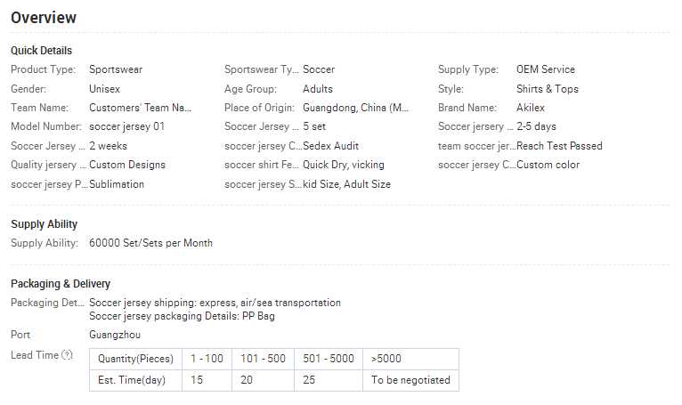The height and width of the screenshot is (405, 682).
Task: Click the To be negotiated cell
Action: click(x=410, y=380)
